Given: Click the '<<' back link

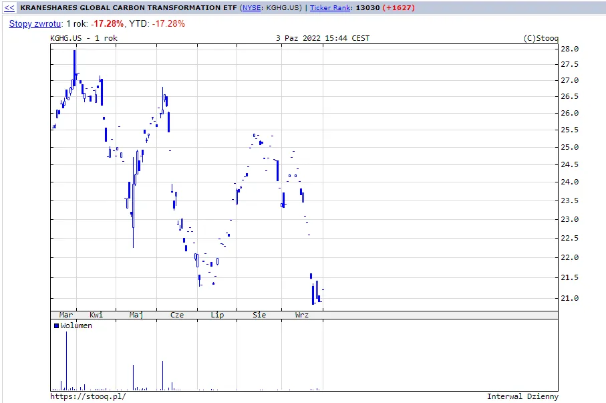Looking at the screenshot, I should (9, 8).
